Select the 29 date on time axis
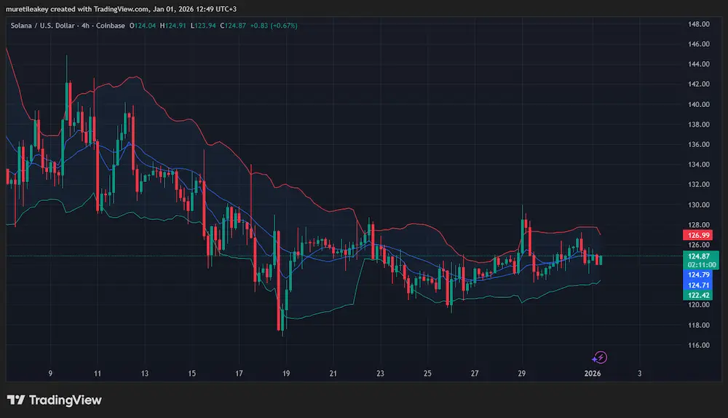The image size is (728, 418). click(x=522, y=374)
